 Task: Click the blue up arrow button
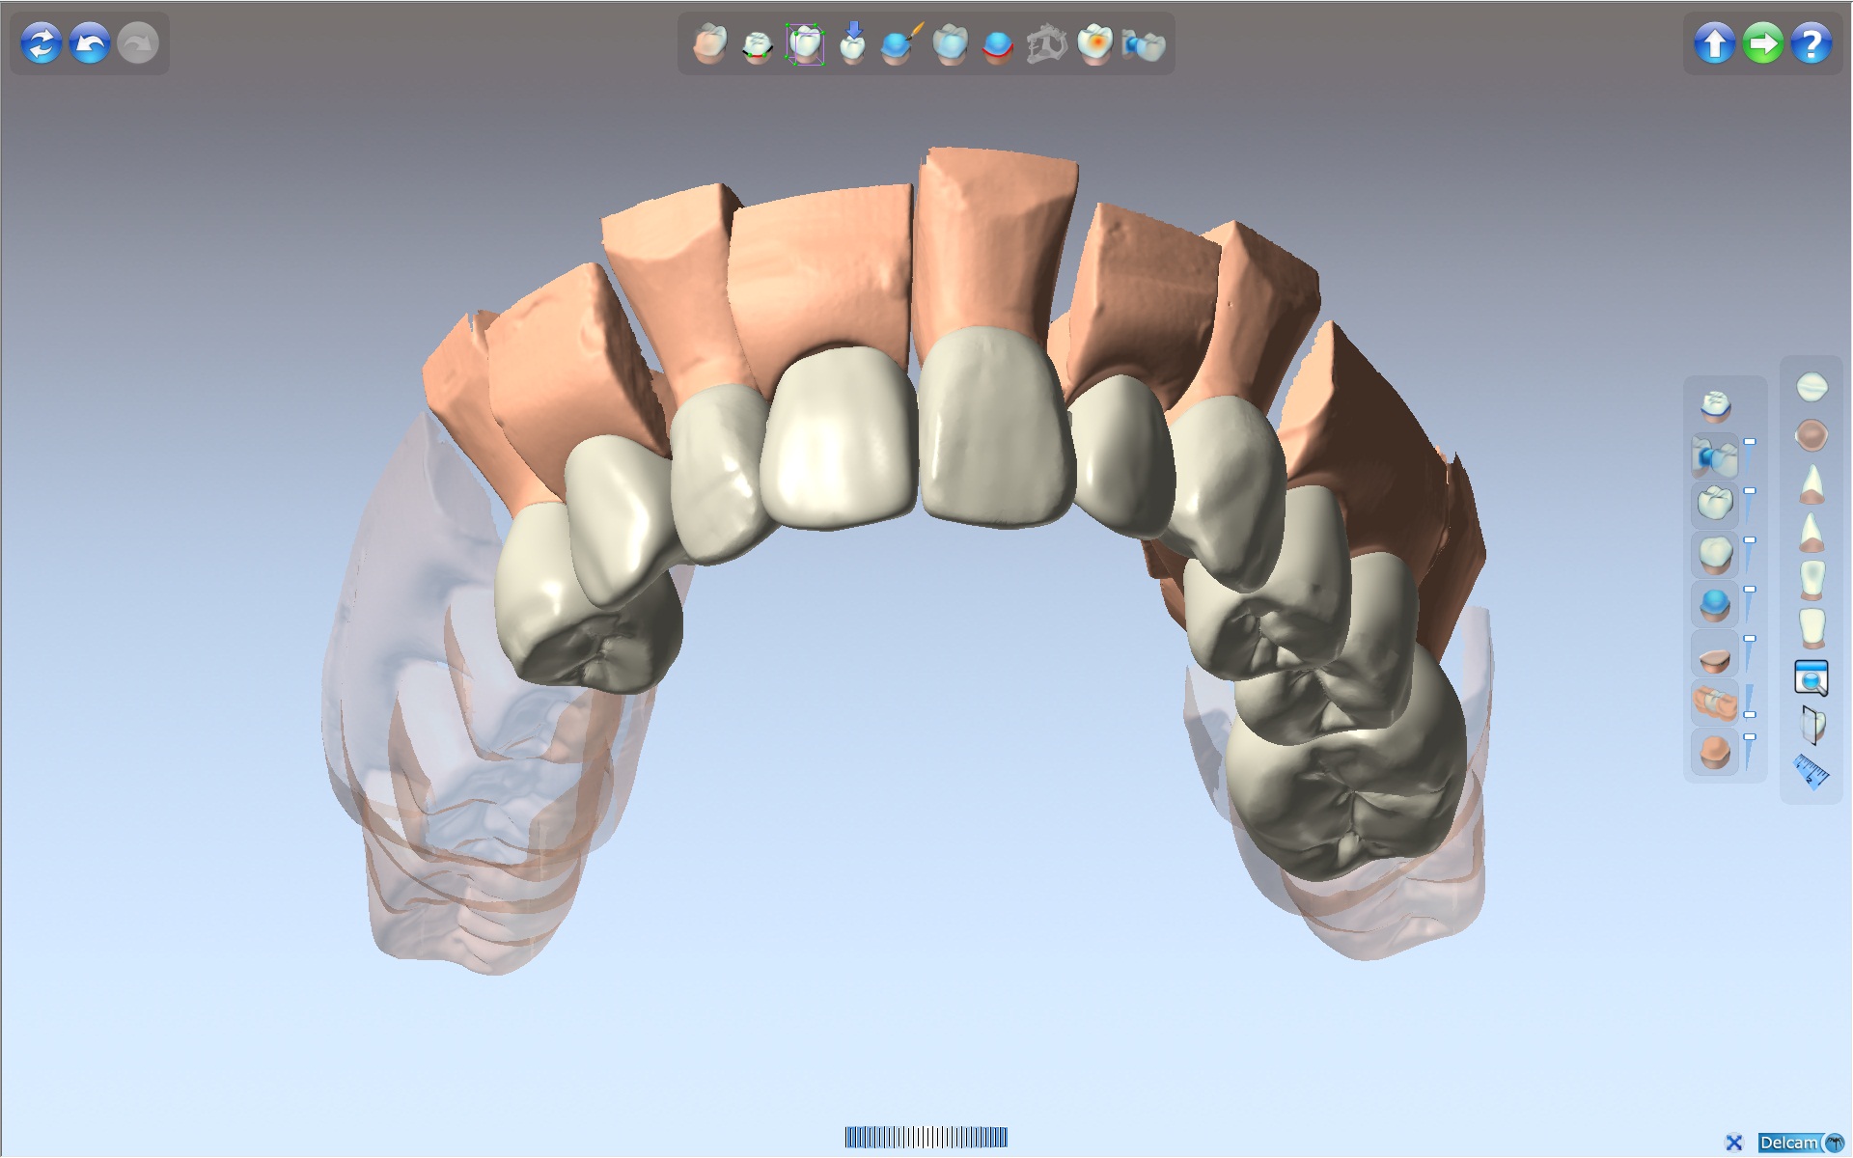pos(1715,43)
